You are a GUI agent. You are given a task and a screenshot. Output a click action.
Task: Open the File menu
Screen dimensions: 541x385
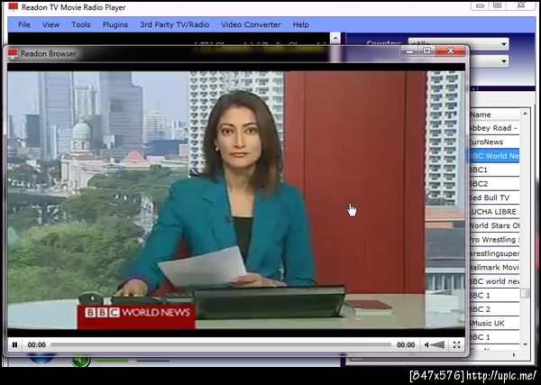pyautogui.click(x=24, y=24)
